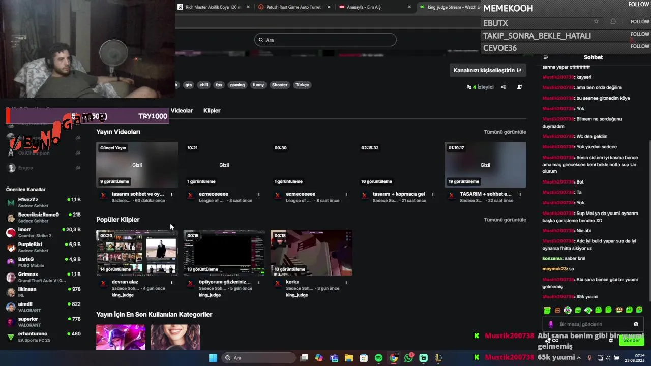Viewport: 651px width, 366px height.
Task: Open the 'Güncel Yayın' hidden video thumbnail
Action: [137, 165]
